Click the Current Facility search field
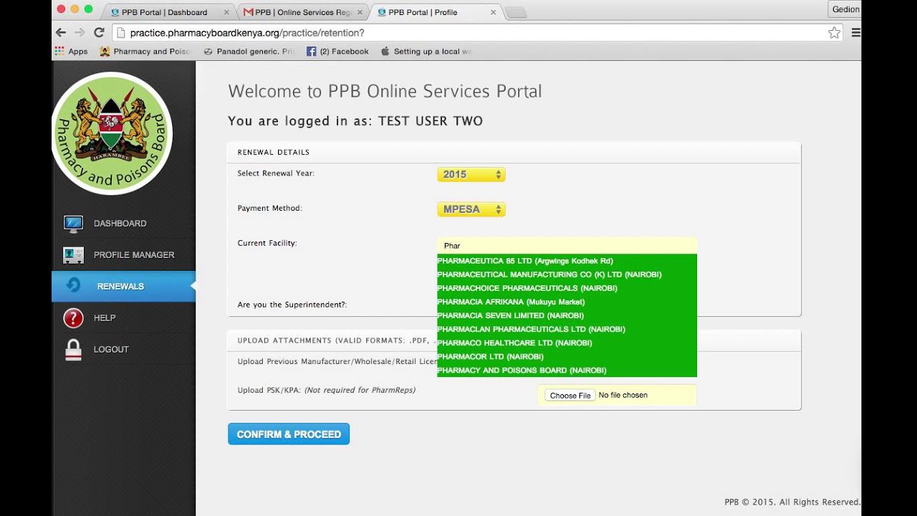Image resolution: width=917 pixels, height=516 pixels. [567, 246]
